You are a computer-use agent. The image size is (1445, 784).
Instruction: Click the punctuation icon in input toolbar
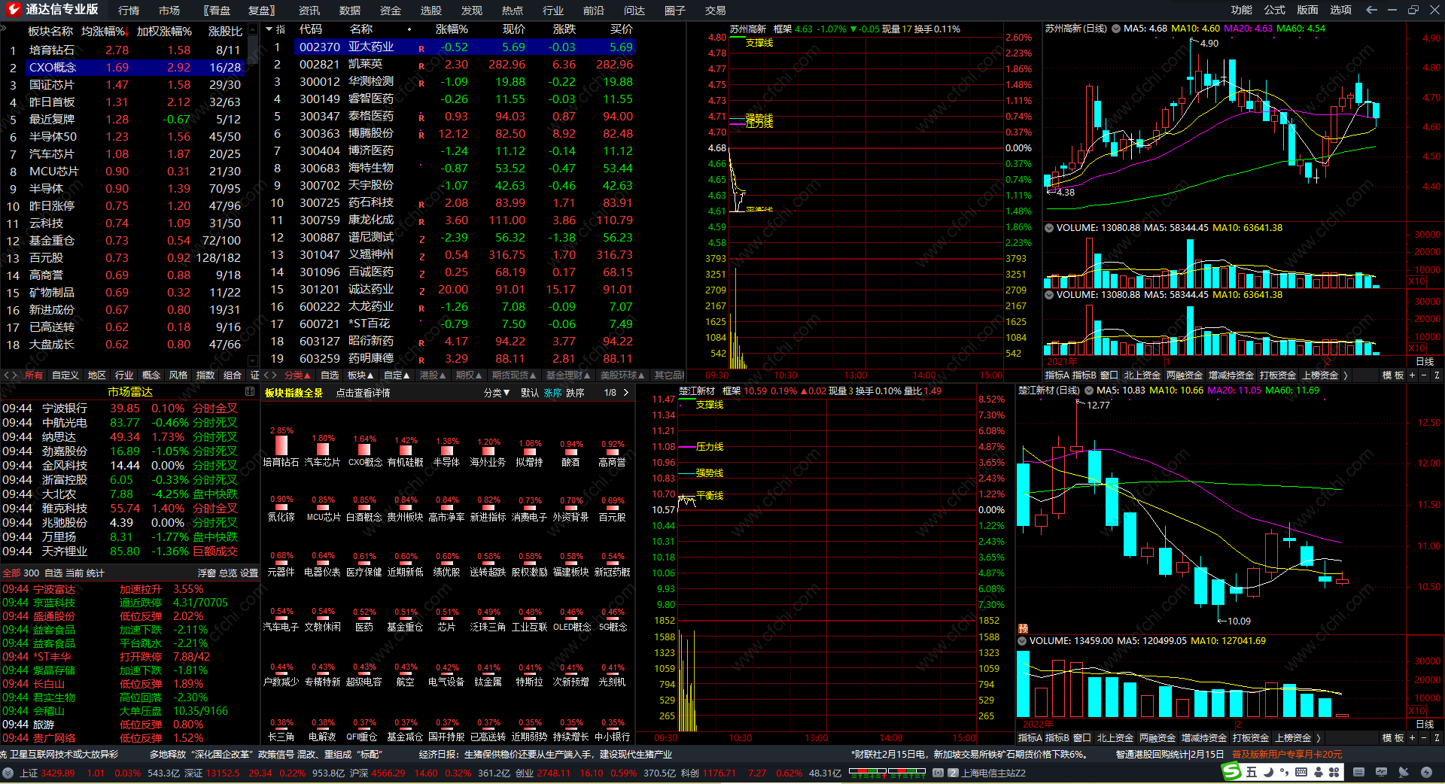(1284, 772)
